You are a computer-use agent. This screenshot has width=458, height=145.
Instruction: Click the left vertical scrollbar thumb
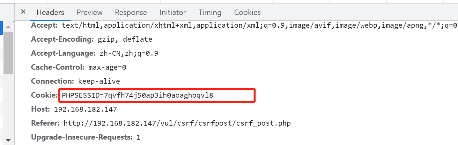(x=8, y=52)
